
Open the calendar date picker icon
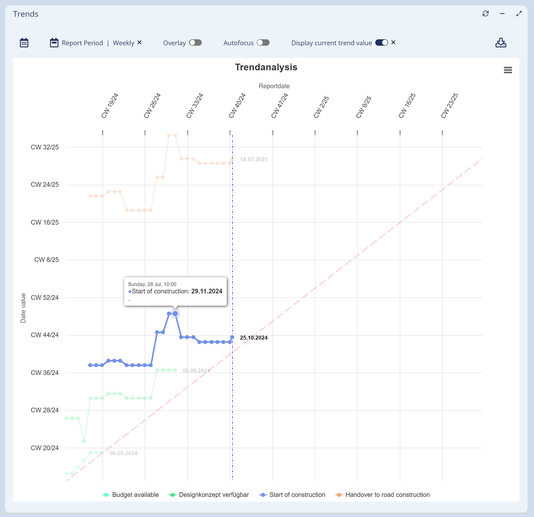point(24,43)
